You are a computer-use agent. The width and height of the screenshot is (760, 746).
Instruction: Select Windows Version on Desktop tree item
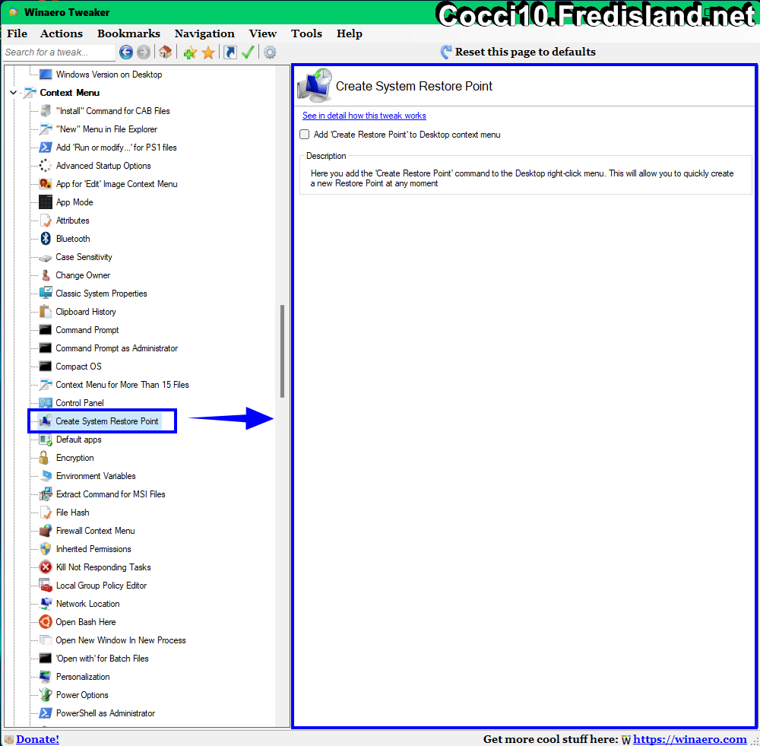click(109, 75)
